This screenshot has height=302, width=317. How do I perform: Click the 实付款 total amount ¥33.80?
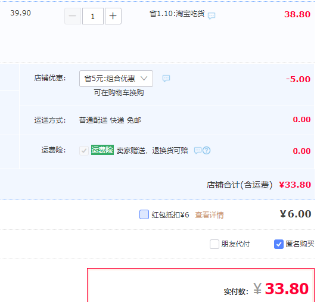281,289
